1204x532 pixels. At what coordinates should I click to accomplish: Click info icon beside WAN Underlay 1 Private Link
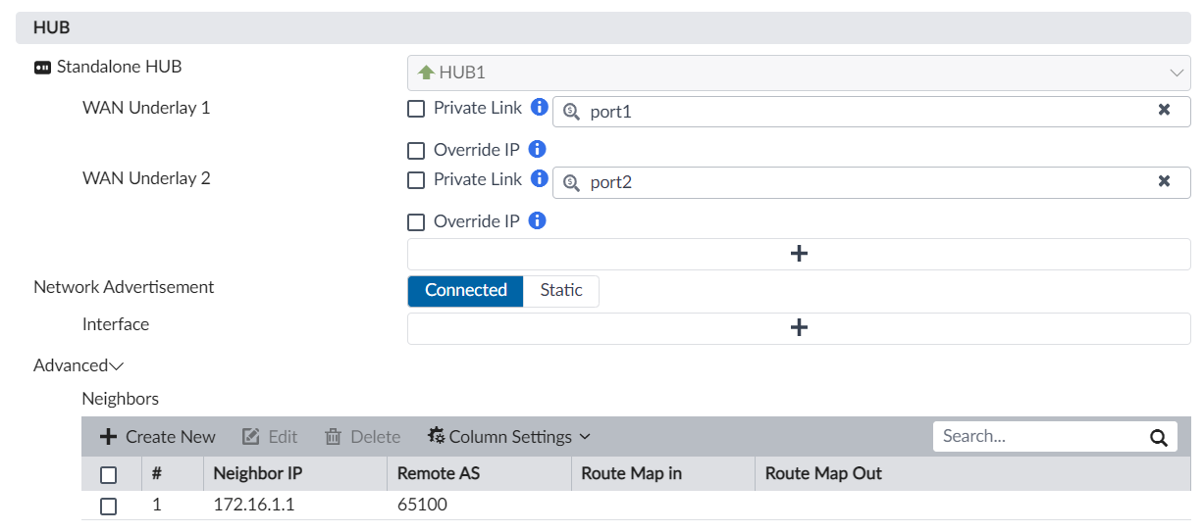coord(539,108)
